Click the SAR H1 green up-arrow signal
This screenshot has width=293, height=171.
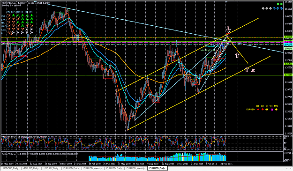point(23,19)
